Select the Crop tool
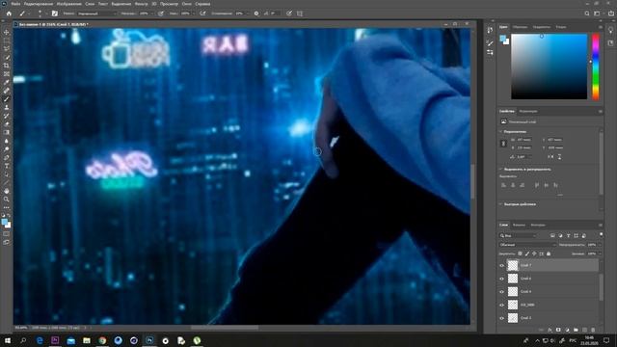 coord(7,66)
